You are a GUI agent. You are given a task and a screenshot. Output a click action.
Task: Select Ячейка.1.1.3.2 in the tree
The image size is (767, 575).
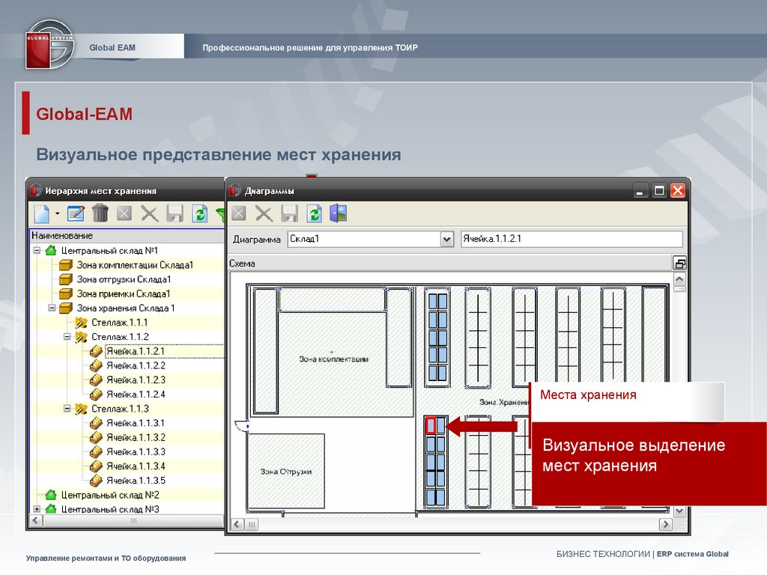[136, 437]
